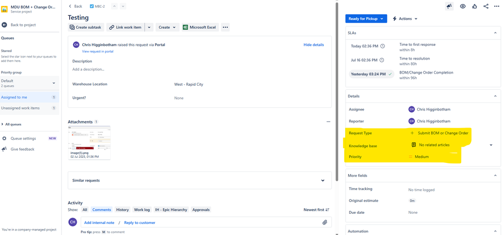
Task: Click Link work item button
Action: pos(125,27)
